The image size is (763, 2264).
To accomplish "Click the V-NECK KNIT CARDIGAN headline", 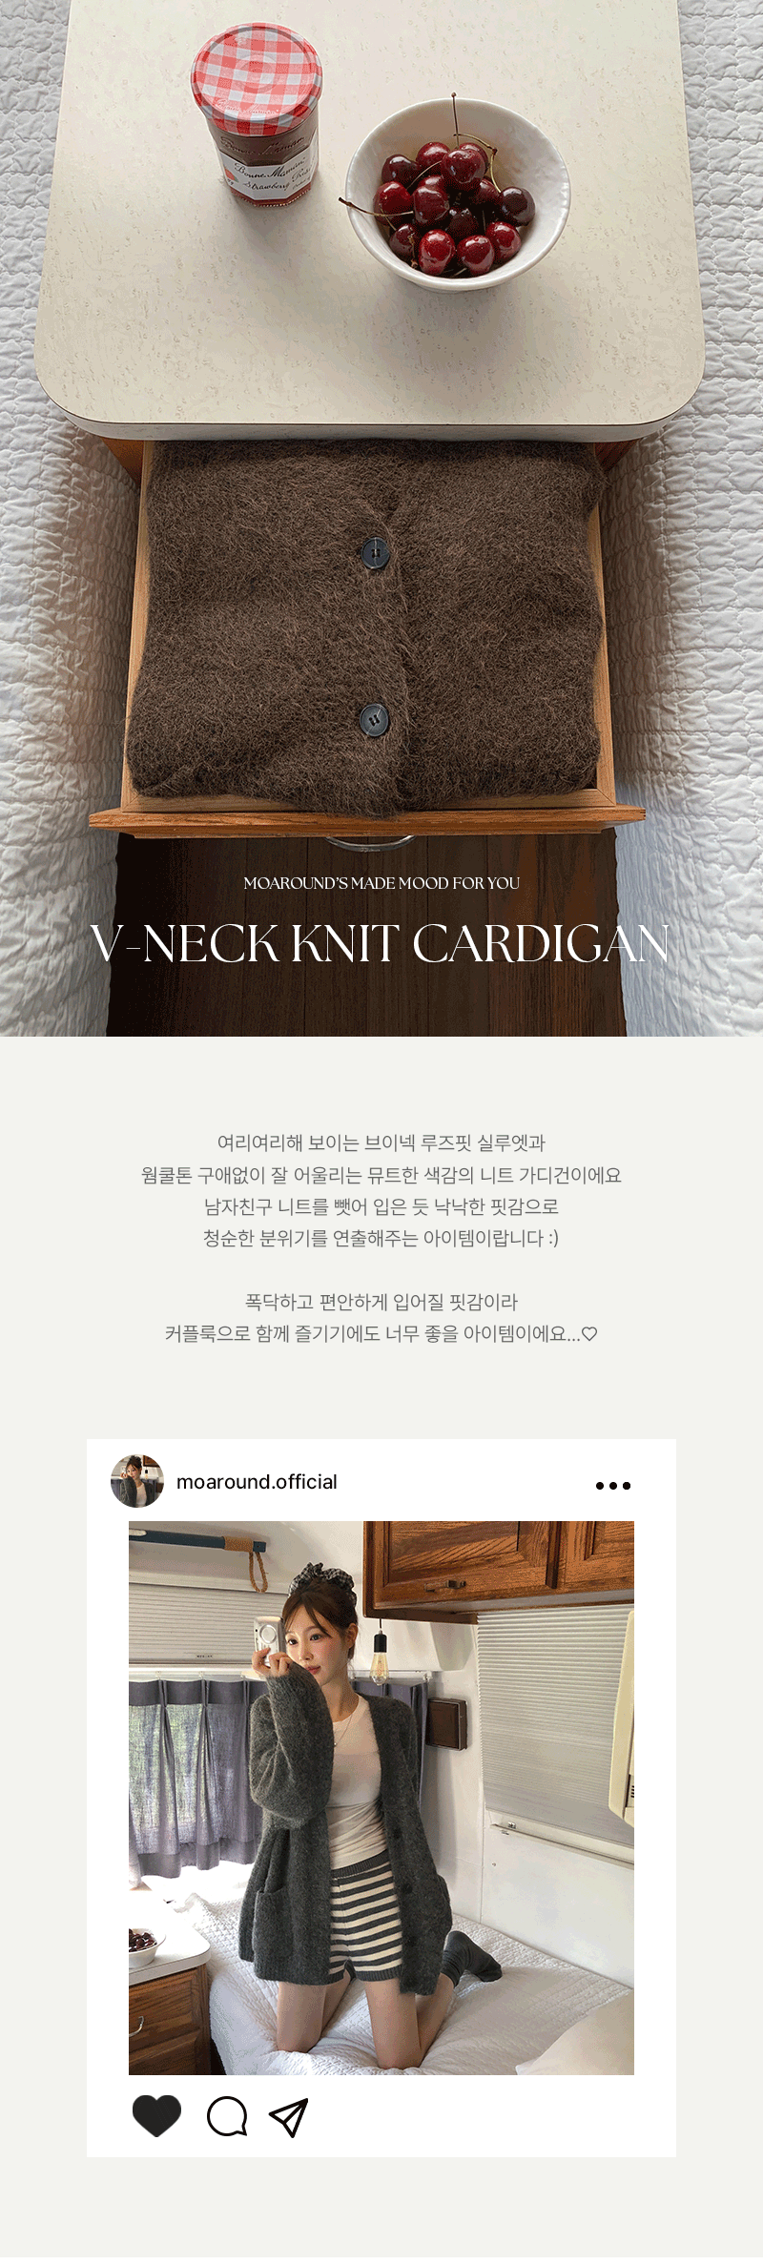I will 380,944.
